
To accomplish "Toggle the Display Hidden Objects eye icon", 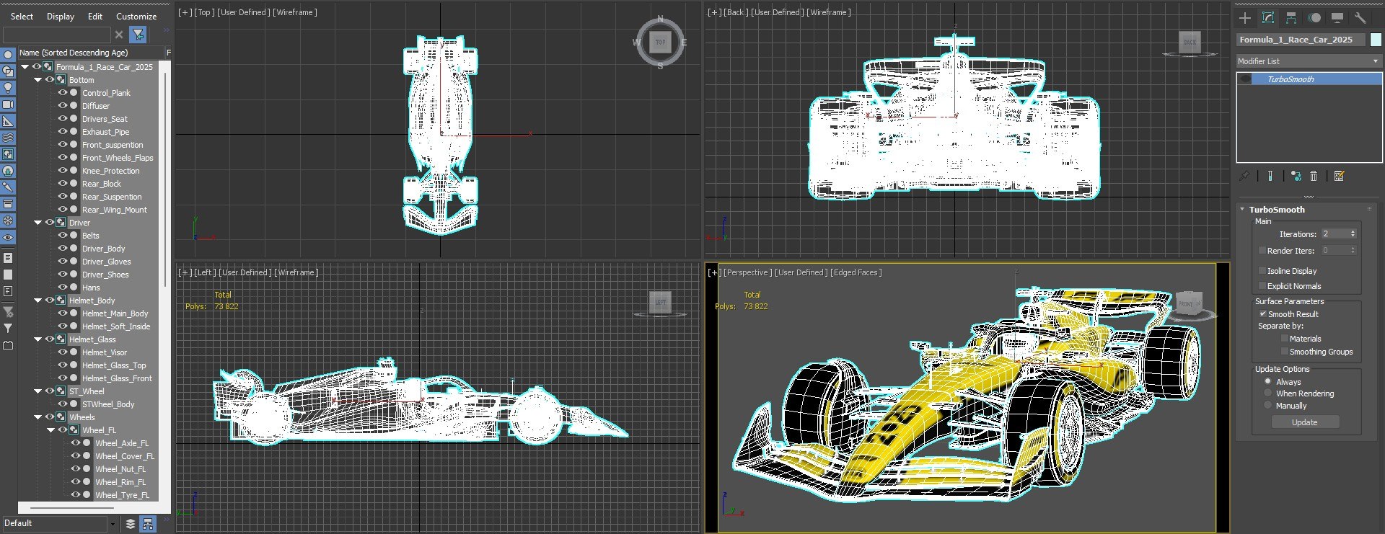I will tap(8, 237).
